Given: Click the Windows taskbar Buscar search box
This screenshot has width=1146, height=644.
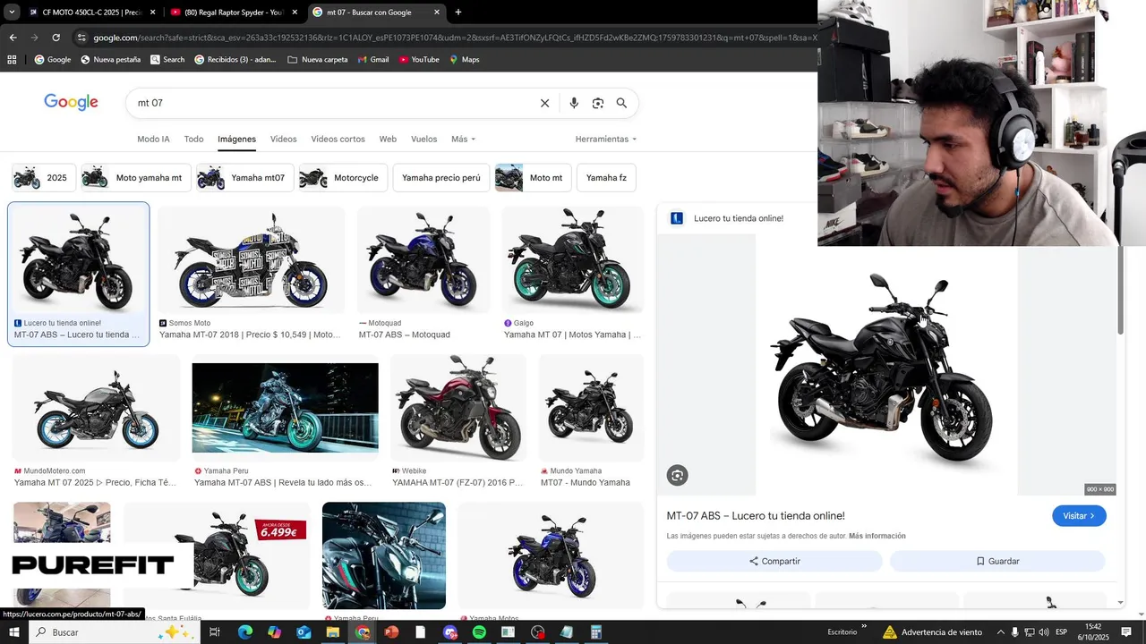Looking at the screenshot, I should (x=114, y=632).
